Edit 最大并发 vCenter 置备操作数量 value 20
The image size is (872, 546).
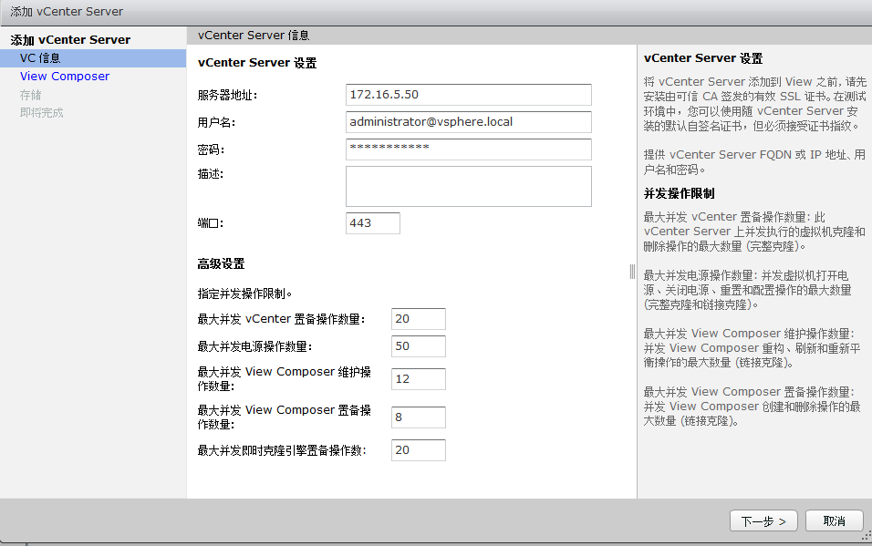(x=418, y=319)
